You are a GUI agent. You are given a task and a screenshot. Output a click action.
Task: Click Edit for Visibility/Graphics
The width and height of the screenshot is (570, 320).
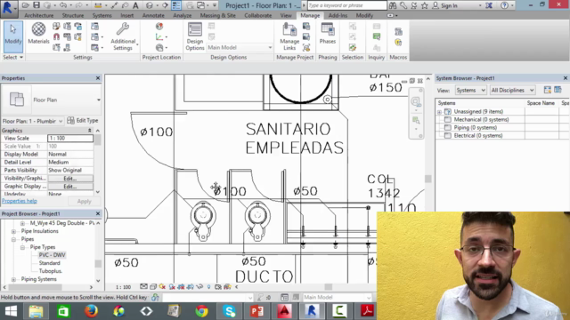click(x=70, y=179)
